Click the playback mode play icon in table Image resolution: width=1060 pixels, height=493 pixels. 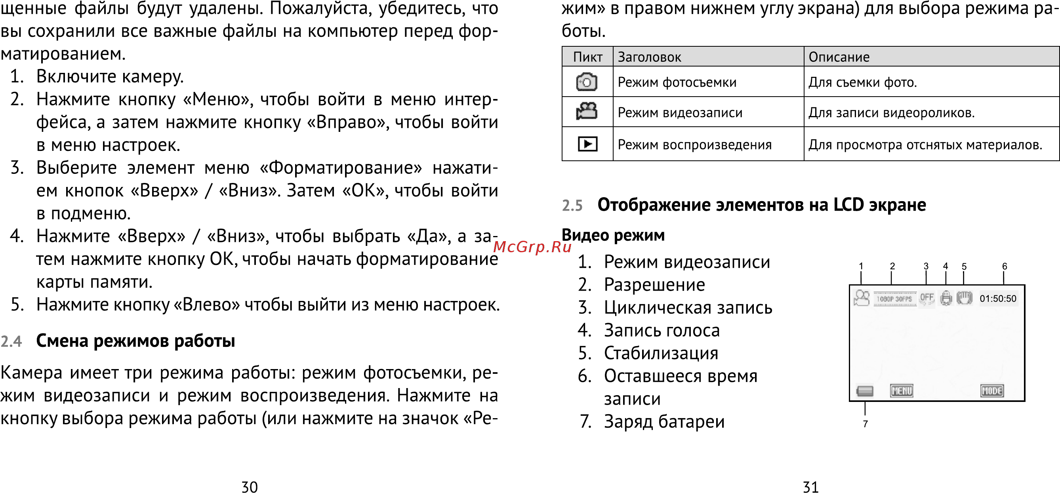pyautogui.click(x=587, y=144)
